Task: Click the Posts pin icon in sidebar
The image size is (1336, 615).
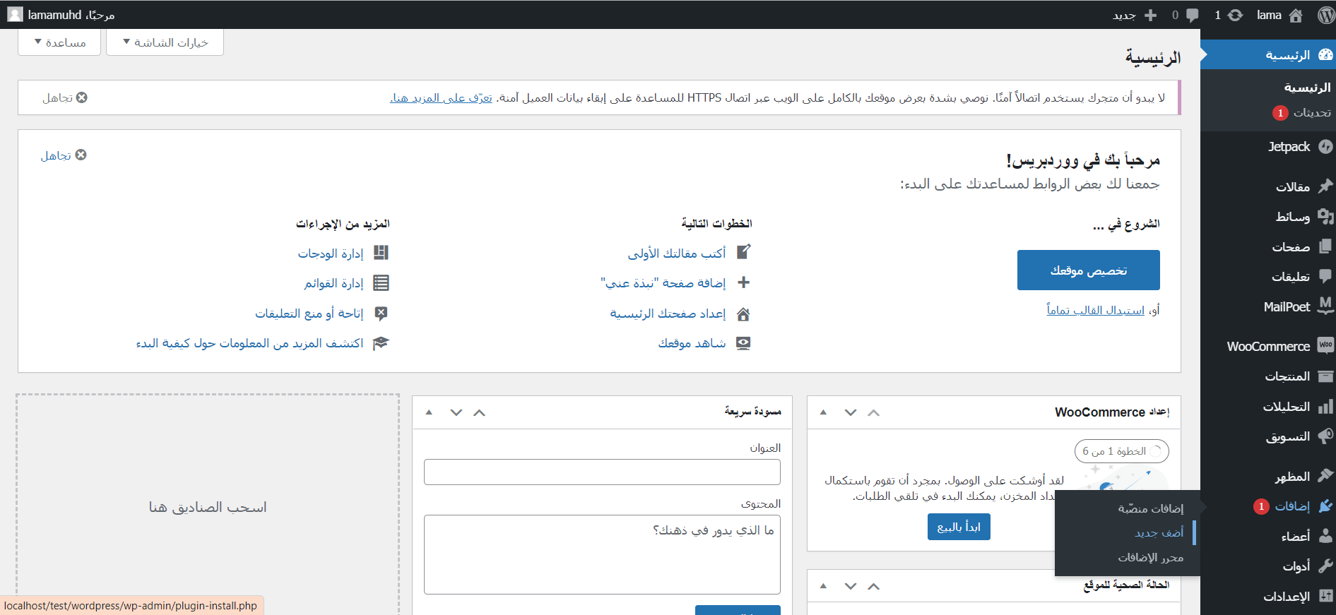Action: (1325, 186)
